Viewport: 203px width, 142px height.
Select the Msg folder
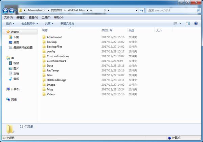tap(50, 89)
